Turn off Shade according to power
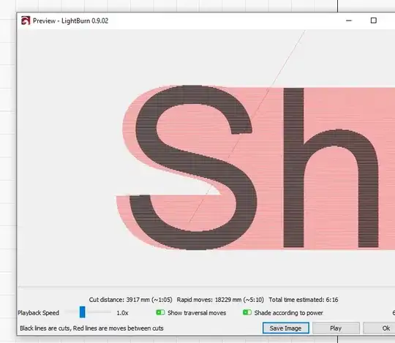The height and width of the screenshot is (343, 395). [x=247, y=312]
